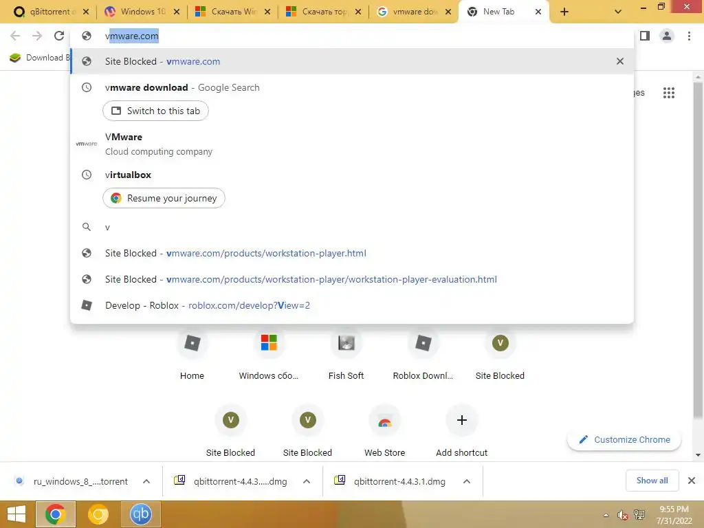Click the page scrollbar down arrow
This screenshot has width=704, height=528.
click(698, 455)
